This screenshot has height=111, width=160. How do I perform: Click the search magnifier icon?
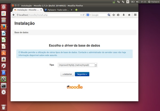click(x=109, y=15)
